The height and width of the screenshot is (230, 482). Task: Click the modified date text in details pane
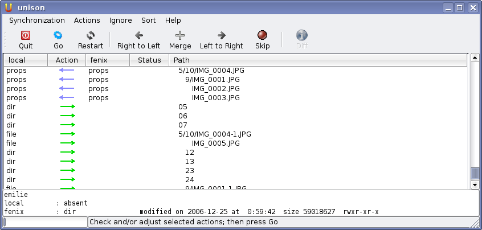pos(208,212)
